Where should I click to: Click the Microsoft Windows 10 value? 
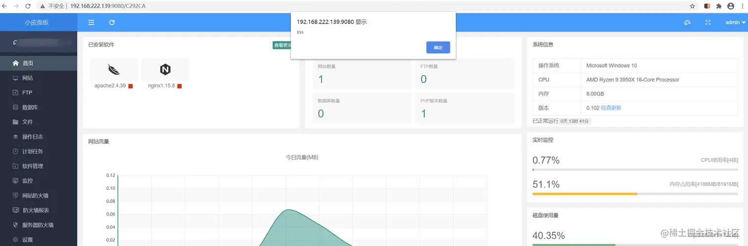(x=611, y=65)
